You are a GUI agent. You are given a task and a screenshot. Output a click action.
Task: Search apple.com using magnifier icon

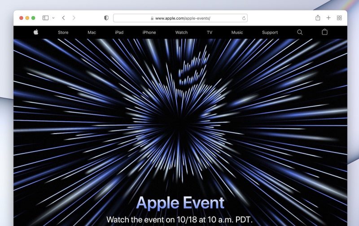(x=300, y=32)
